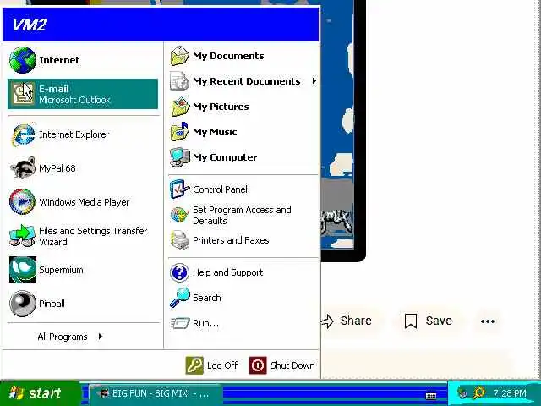Click the My Pictures text label
This screenshot has width=541, height=406.
click(x=221, y=107)
